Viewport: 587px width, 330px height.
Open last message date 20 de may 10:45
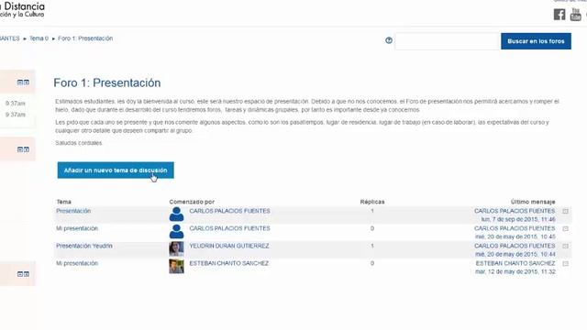point(515,236)
